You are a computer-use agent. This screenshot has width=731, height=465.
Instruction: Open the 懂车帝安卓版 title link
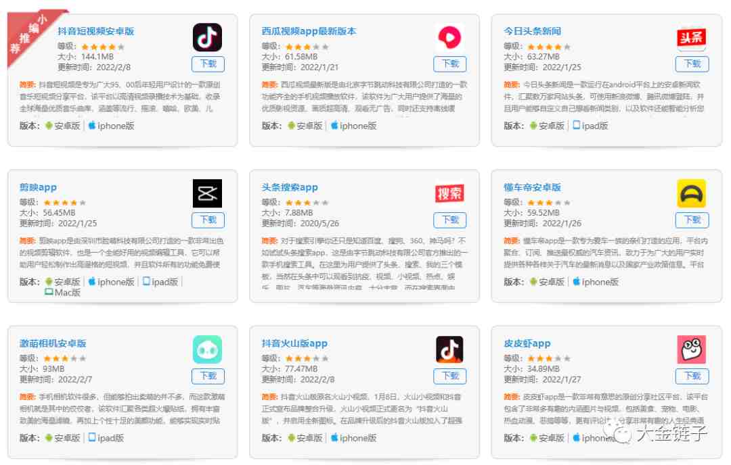(x=532, y=187)
